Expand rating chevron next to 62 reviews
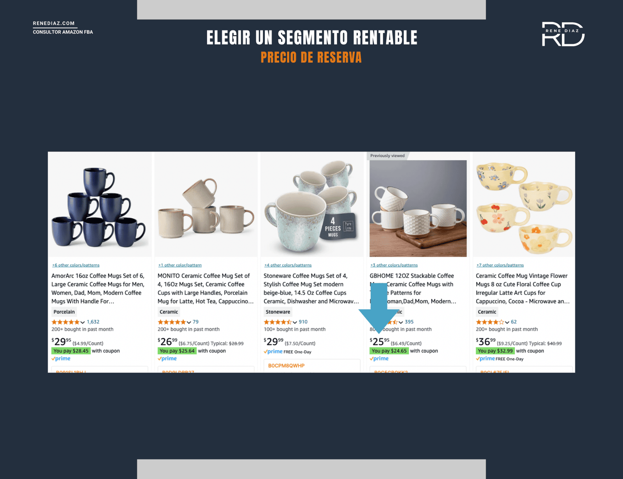Image resolution: width=623 pixels, height=479 pixels. pyautogui.click(x=507, y=322)
